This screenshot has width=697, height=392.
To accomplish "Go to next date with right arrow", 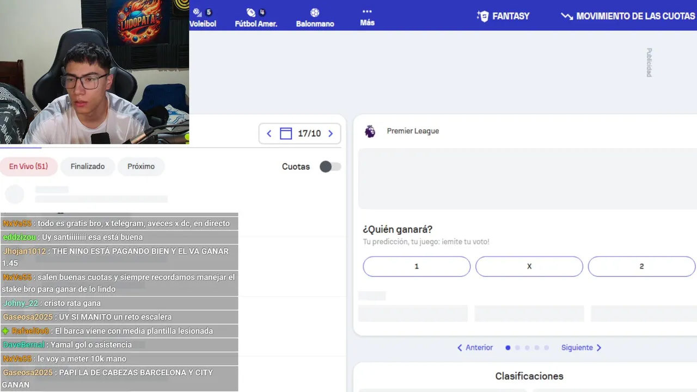I will [330, 133].
